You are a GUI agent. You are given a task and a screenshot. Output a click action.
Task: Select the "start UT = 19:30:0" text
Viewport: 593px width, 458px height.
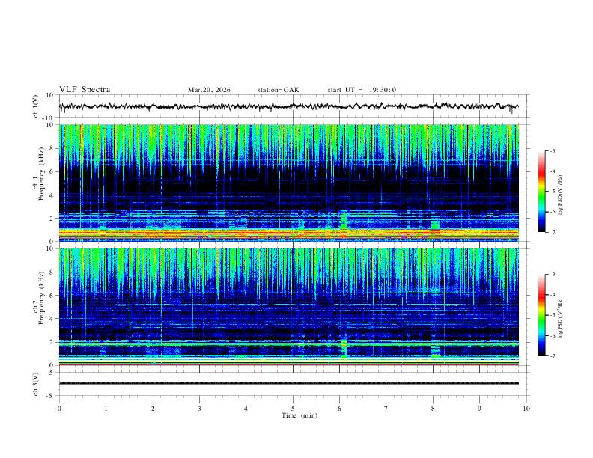click(x=362, y=90)
